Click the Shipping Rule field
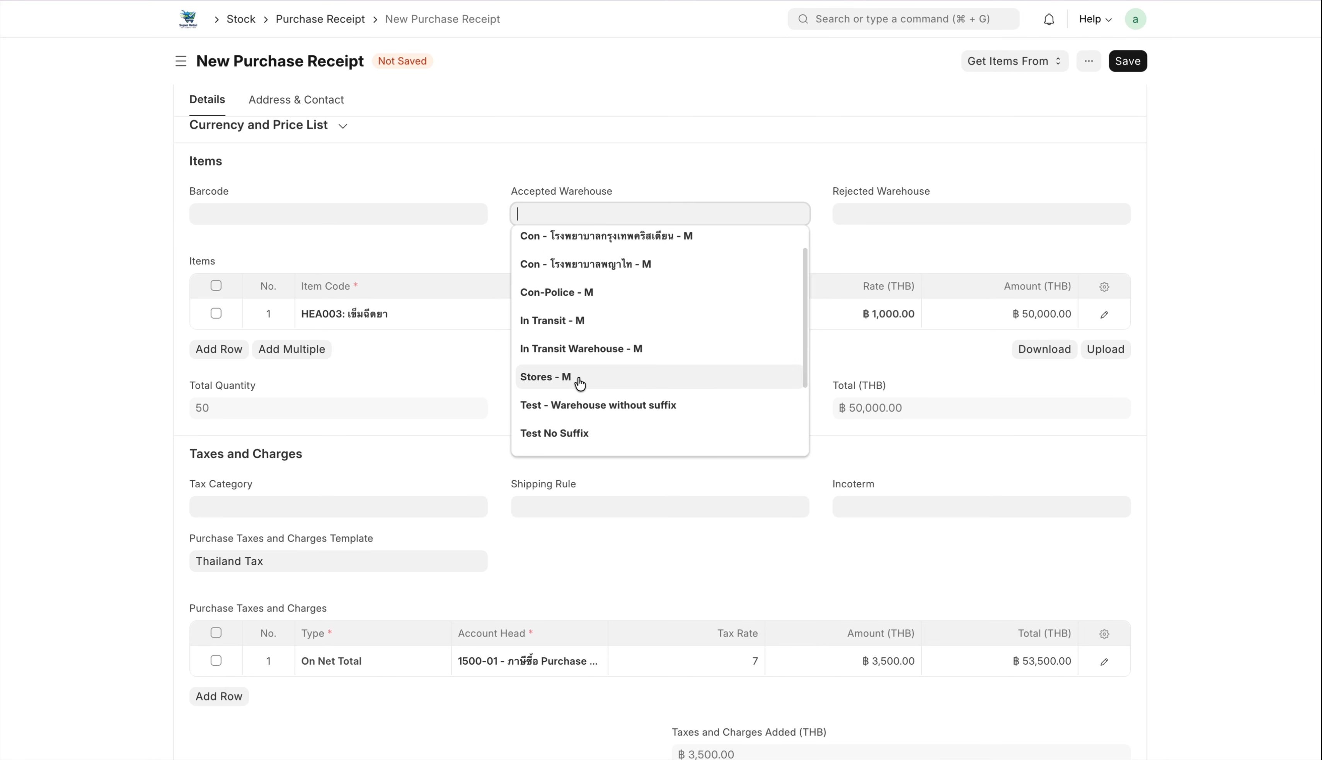The width and height of the screenshot is (1322, 760). [x=660, y=507]
